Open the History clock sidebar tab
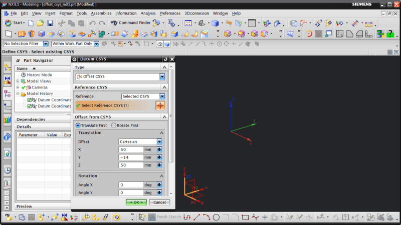The image size is (401, 225). (x=8, y=170)
